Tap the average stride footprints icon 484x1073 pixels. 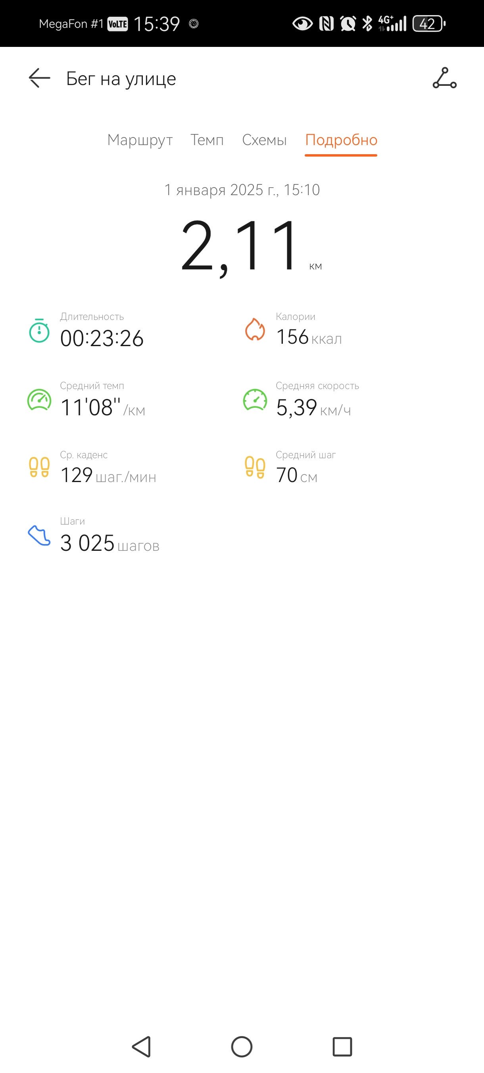click(x=255, y=467)
